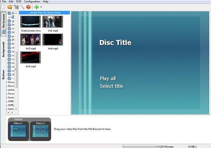Screen dimensions: 211x148
Task: Click the red Burn DVD icon
Action: [x=28, y=7]
